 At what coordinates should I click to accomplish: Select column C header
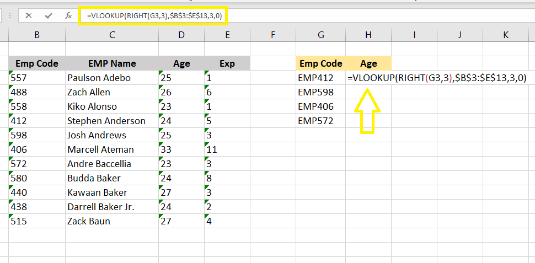pos(112,34)
